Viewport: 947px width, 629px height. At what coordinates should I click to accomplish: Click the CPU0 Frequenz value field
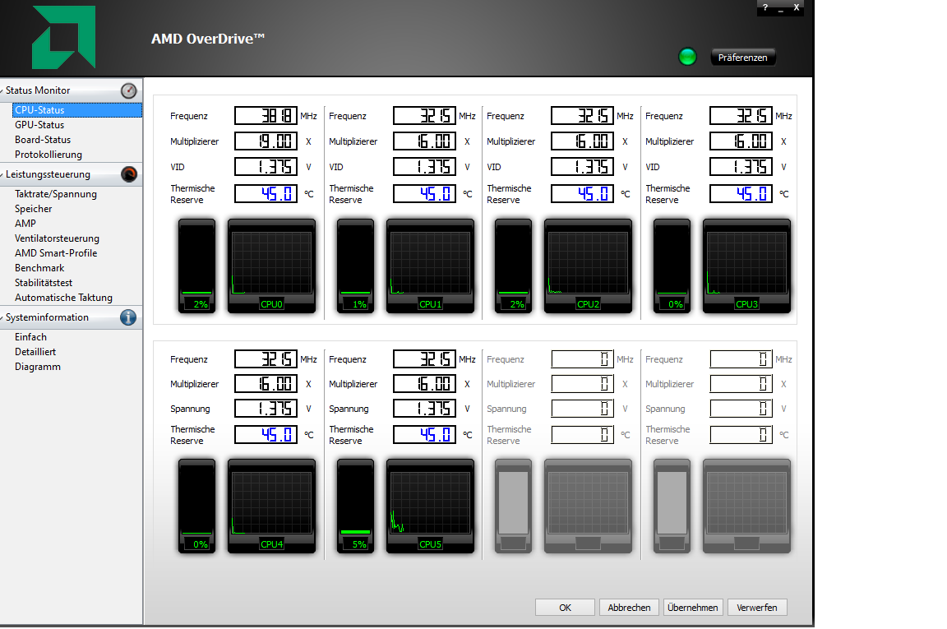tap(266, 115)
